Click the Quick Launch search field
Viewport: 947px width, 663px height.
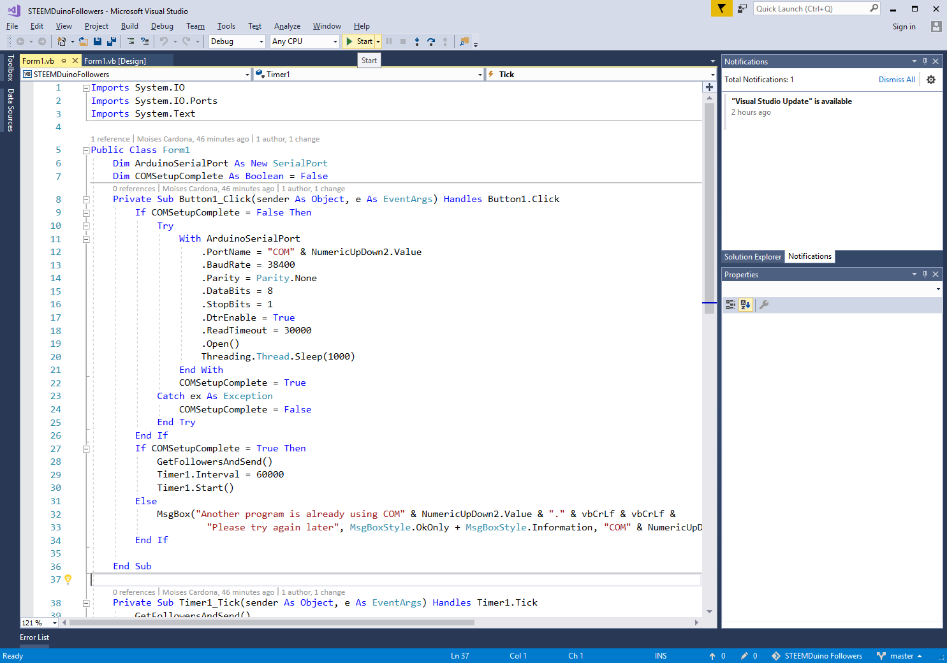click(x=811, y=8)
